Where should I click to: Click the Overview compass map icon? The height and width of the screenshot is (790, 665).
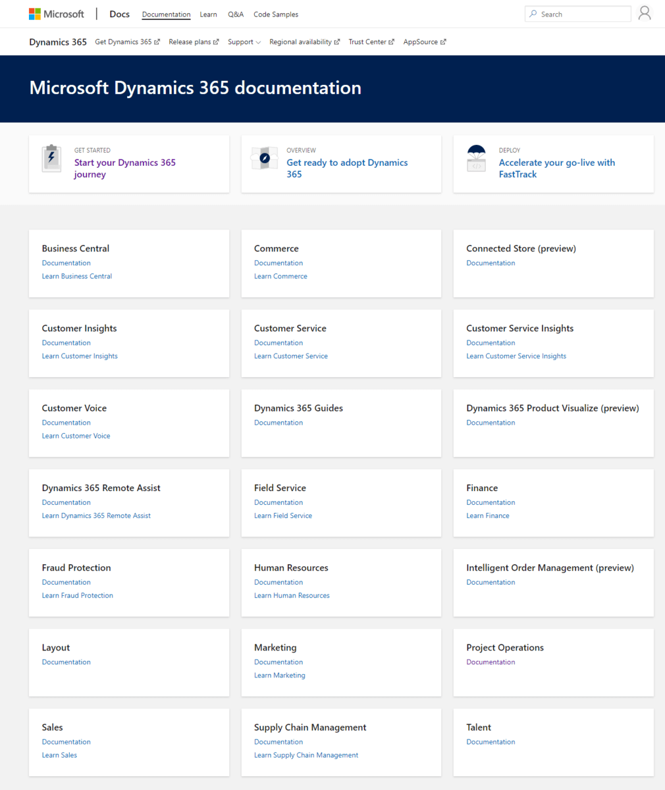[x=264, y=159]
